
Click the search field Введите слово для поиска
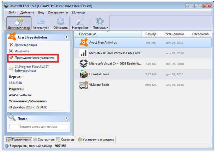pyautogui.click(x=38, y=126)
